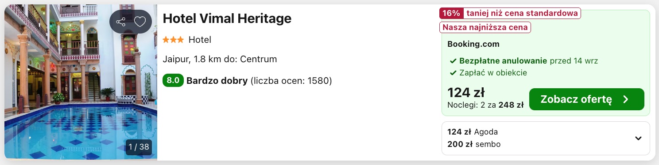Viewport: 659px width, 165px height.
Task: Click the Bardzo dobry review count text
Action: coord(259,81)
